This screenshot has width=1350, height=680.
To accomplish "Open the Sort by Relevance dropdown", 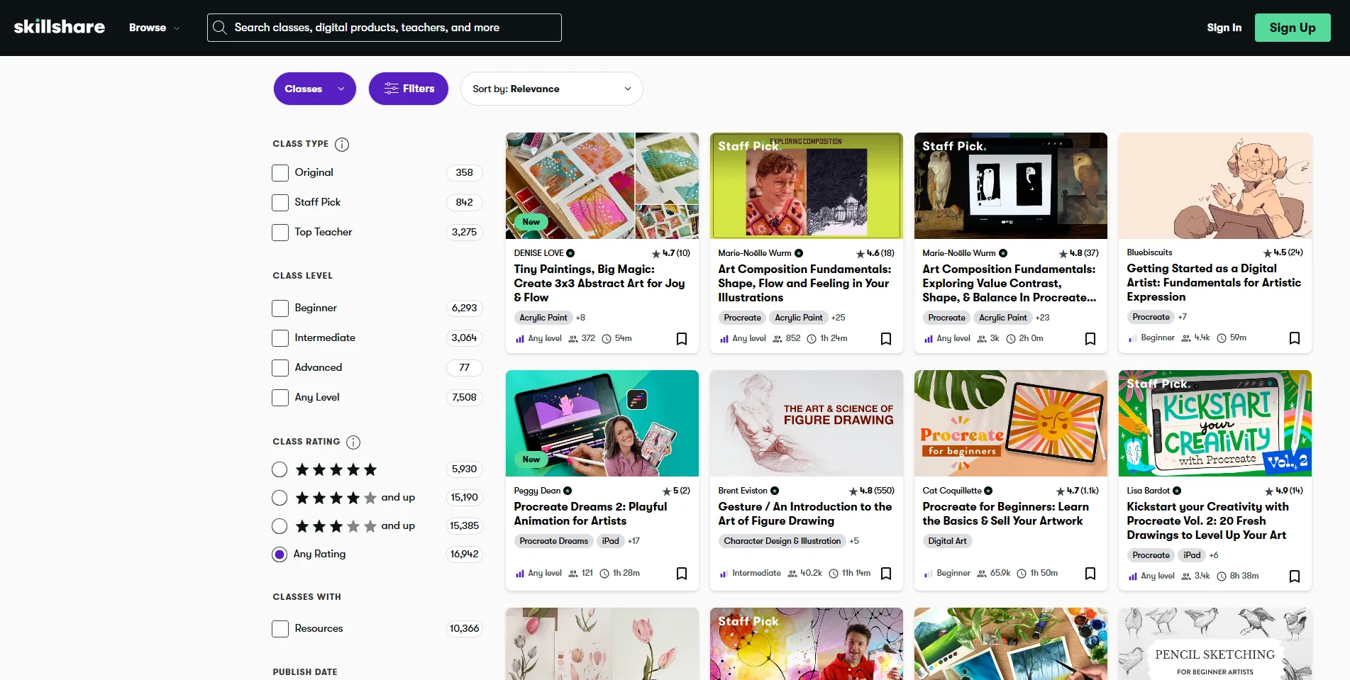I will (x=551, y=88).
